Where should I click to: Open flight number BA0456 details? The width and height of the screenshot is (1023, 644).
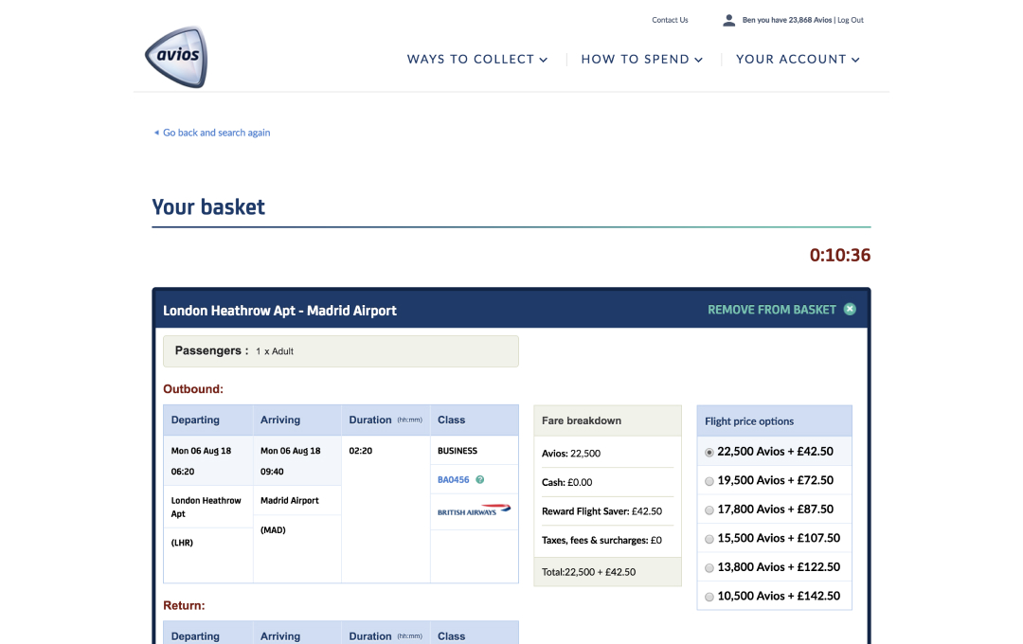[453, 480]
